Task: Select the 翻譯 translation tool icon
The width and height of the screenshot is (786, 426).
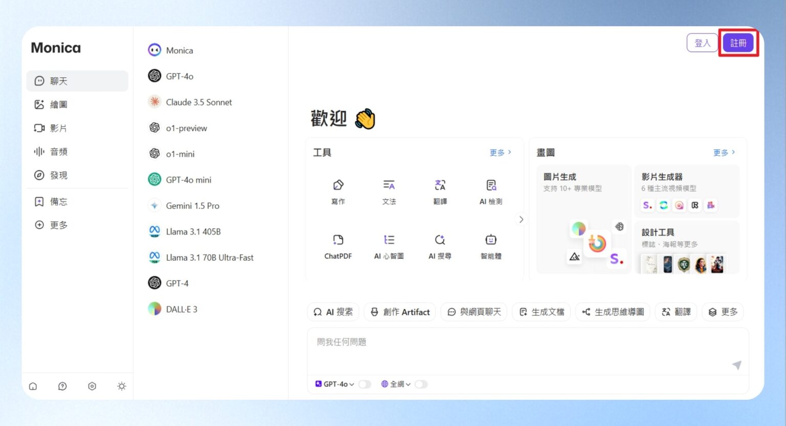Action: [440, 185]
